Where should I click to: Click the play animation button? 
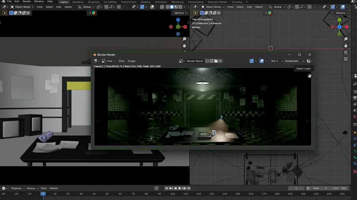(x=180, y=188)
